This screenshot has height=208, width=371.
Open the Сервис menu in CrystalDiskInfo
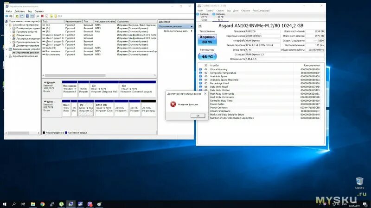click(220, 11)
